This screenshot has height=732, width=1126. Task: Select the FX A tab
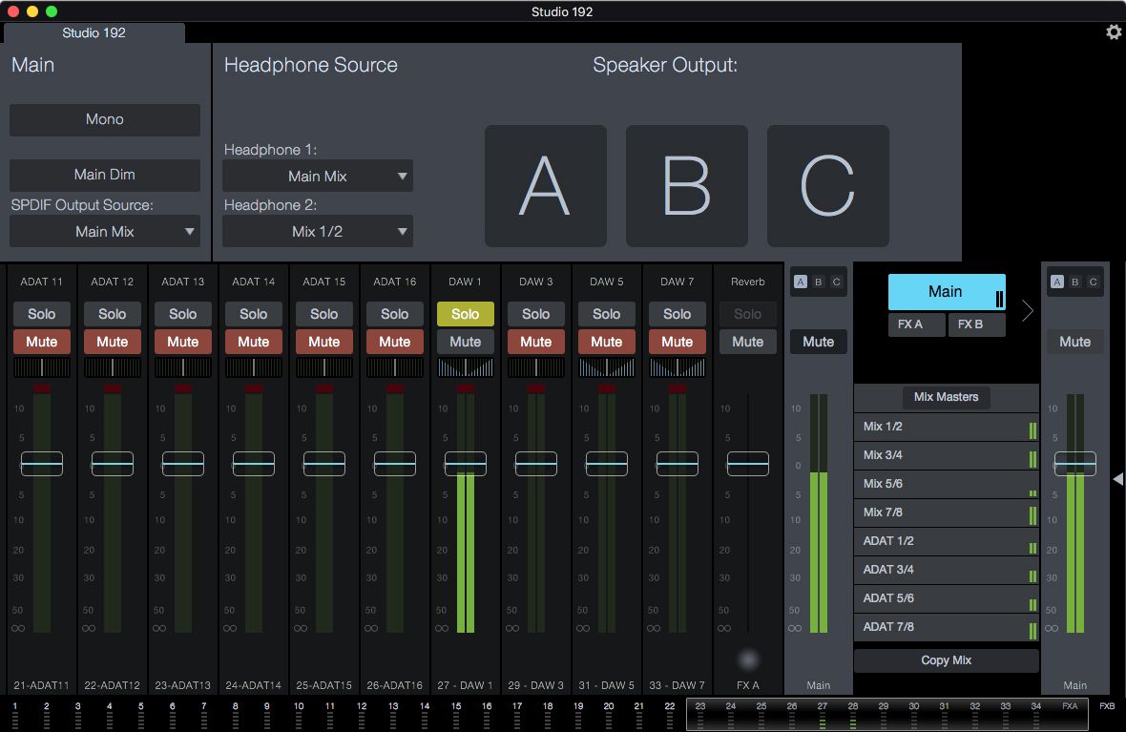tap(916, 324)
